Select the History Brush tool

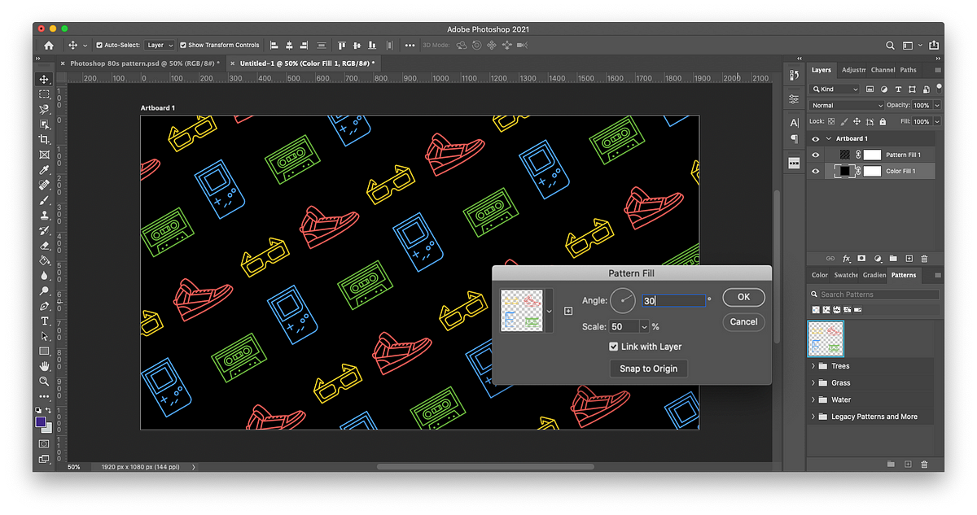45,231
